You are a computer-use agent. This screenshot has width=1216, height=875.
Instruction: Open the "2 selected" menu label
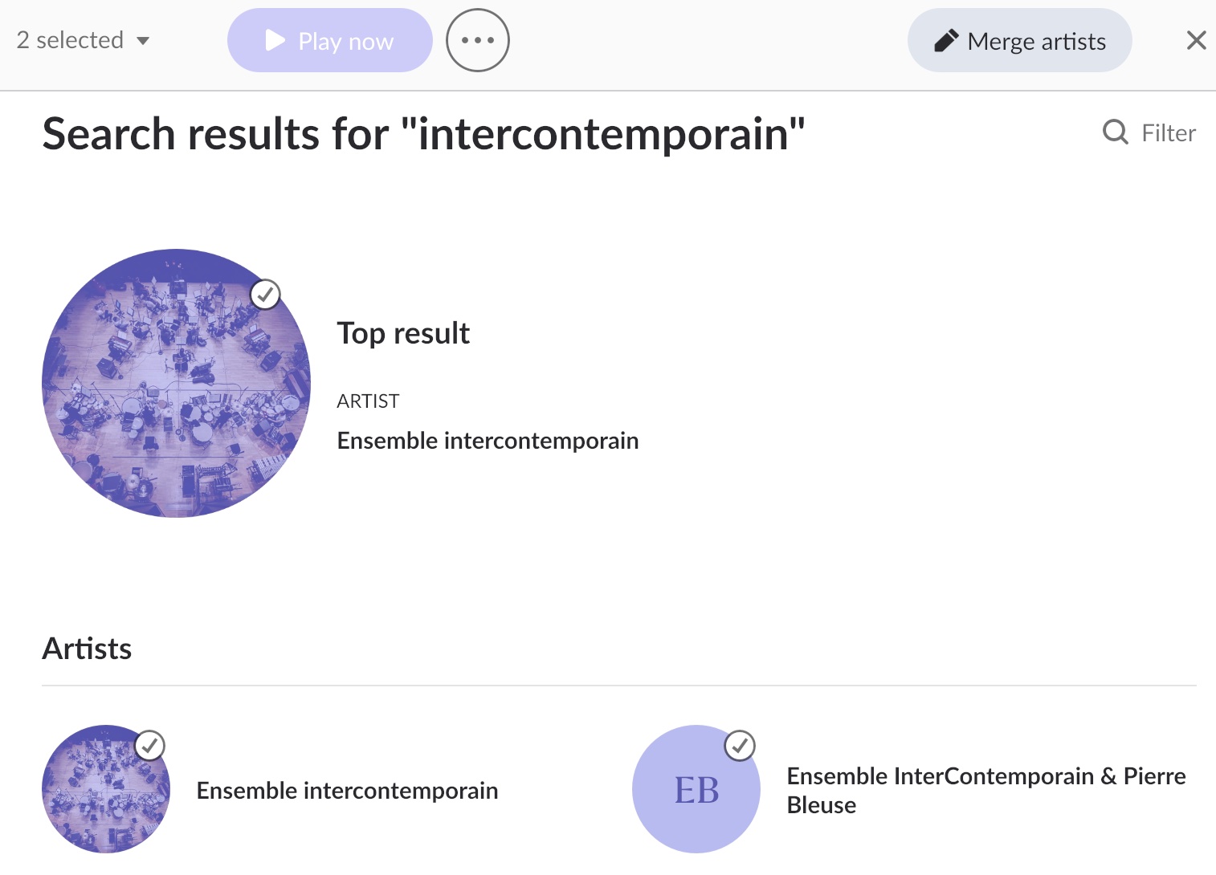pyautogui.click(x=70, y=40)
